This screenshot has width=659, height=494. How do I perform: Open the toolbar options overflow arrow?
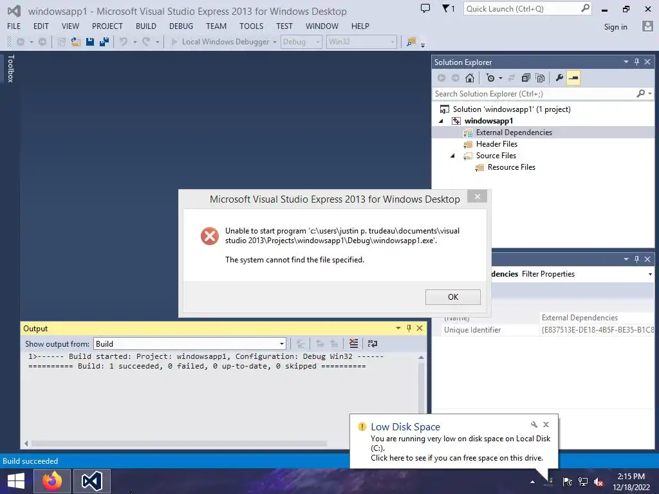pyautogui.click(x=423, y=44)
